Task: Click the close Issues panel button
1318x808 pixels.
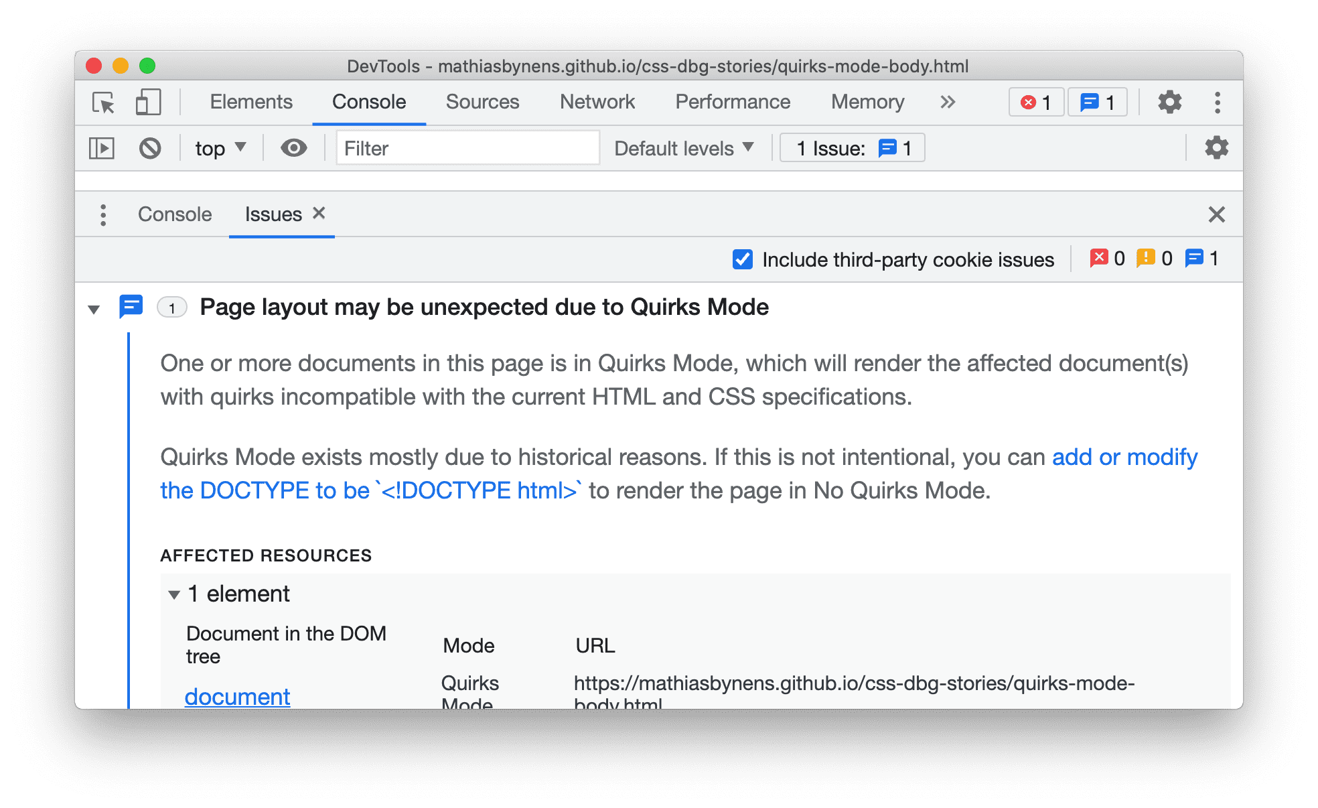Action: 1216,213
